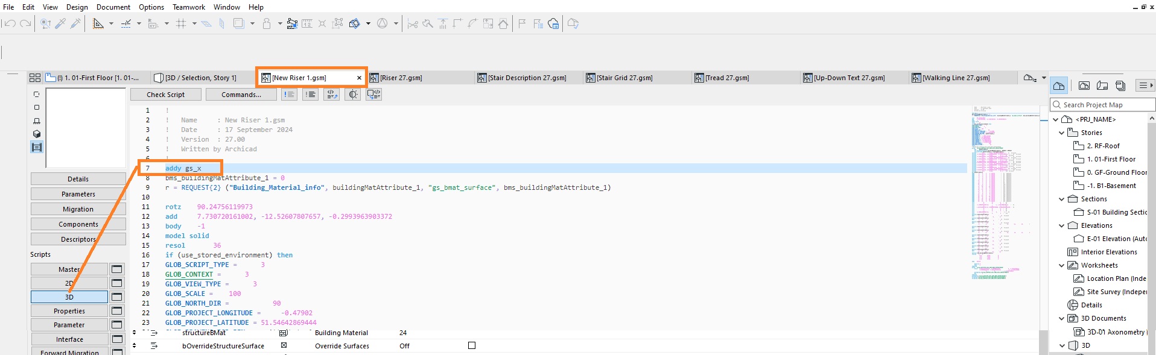Click the Trim scissors icon
Screen dimensions: 1156x355
[x=413, y=24]
